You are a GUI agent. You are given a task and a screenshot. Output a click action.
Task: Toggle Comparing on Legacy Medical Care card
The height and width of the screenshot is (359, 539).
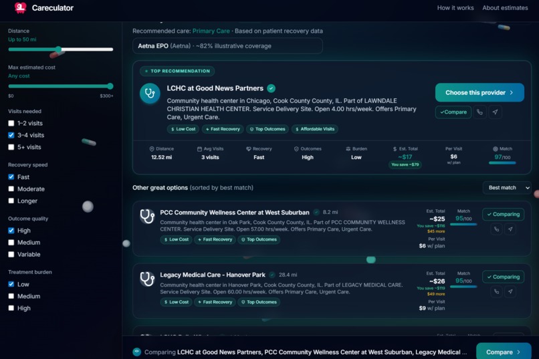point(504,277)
